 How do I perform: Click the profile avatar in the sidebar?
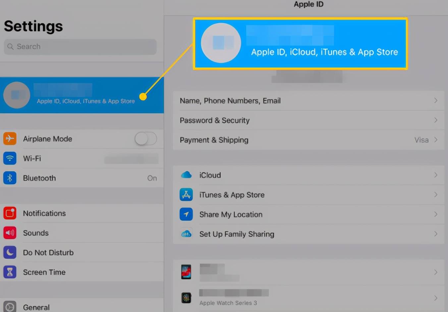[x=17, y=95]
